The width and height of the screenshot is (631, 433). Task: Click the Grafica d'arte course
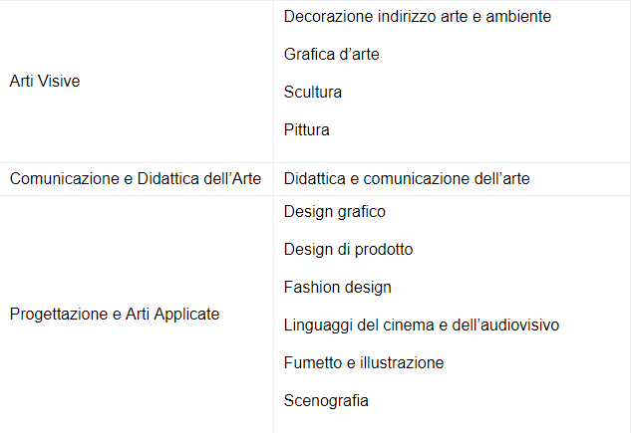[x=331, y=54]
